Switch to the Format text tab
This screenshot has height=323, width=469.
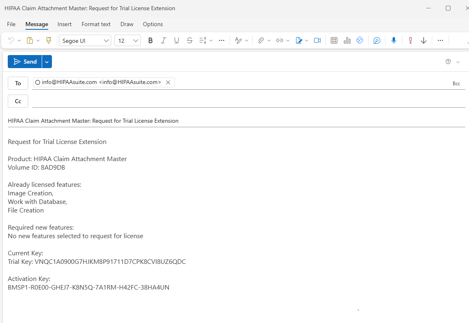pyautogui.click(x=96, y=24)
